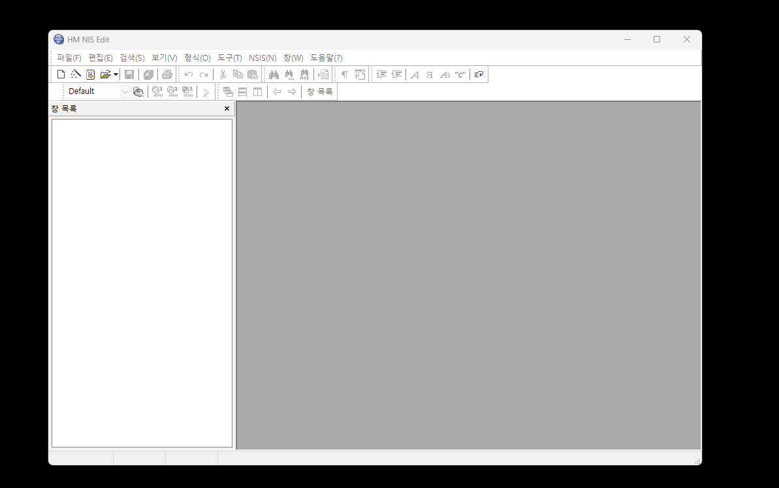Click the icon right of the pilcrow
Image resolution: width=779 pixels, height=488 pixels.
360,74
